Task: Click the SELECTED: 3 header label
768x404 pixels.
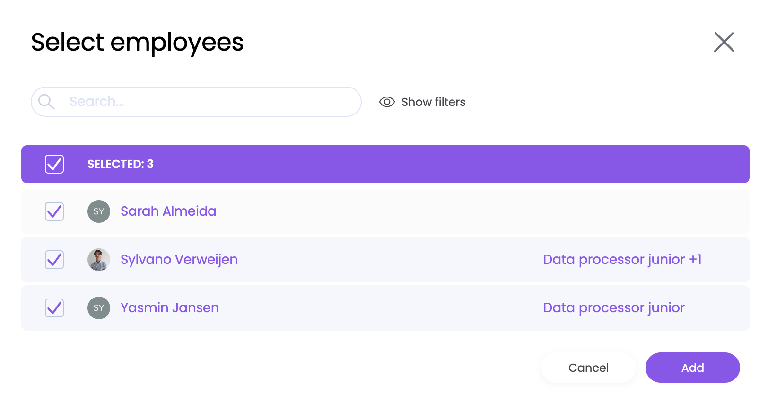Action: point(120,164)
